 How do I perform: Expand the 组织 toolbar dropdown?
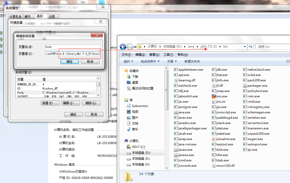click(x=128, y=62)
